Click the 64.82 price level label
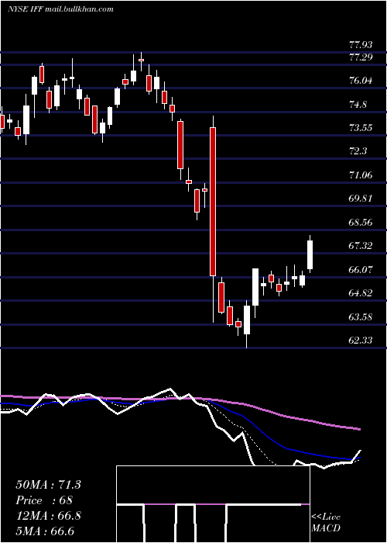387x543 pixels. coord(361,293)
